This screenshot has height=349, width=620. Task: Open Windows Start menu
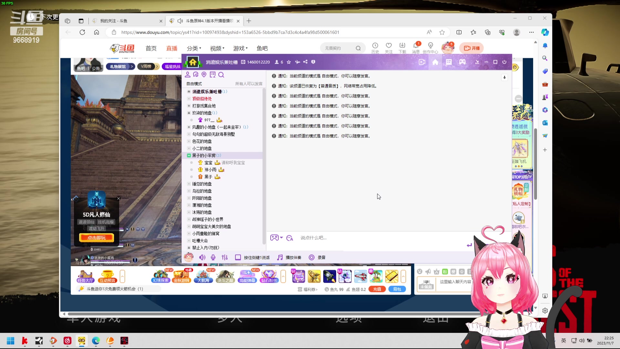click(10, 341)
